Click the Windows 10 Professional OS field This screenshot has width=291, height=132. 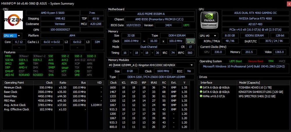pos(244,66)
